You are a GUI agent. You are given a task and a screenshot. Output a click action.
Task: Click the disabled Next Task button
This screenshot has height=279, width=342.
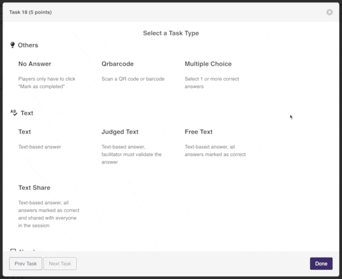click(x=60, y=264)
